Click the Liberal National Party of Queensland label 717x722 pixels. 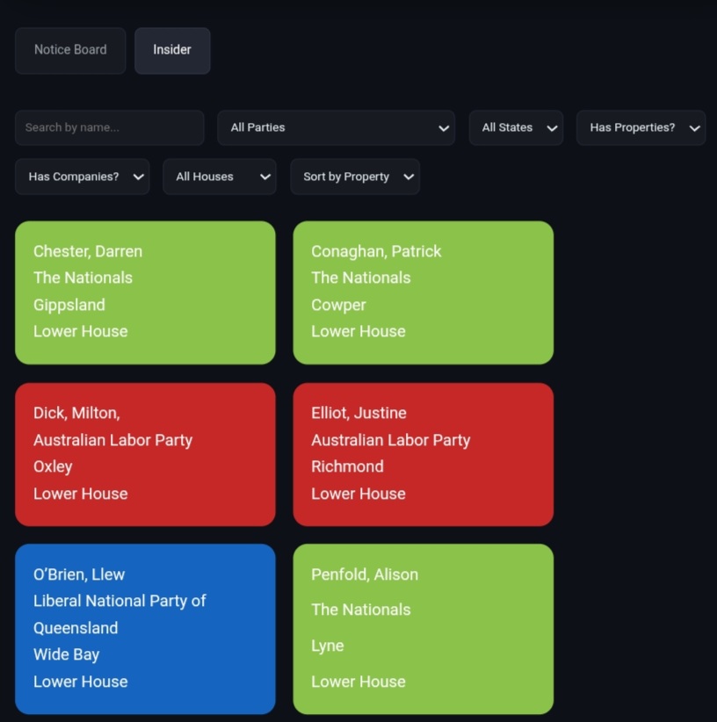(119, 614)
